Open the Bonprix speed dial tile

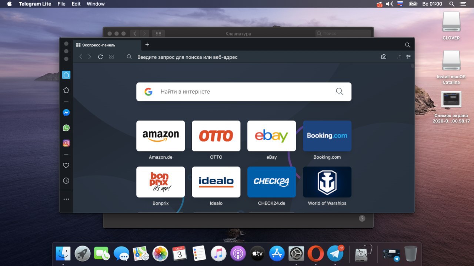tap(161, 182)
